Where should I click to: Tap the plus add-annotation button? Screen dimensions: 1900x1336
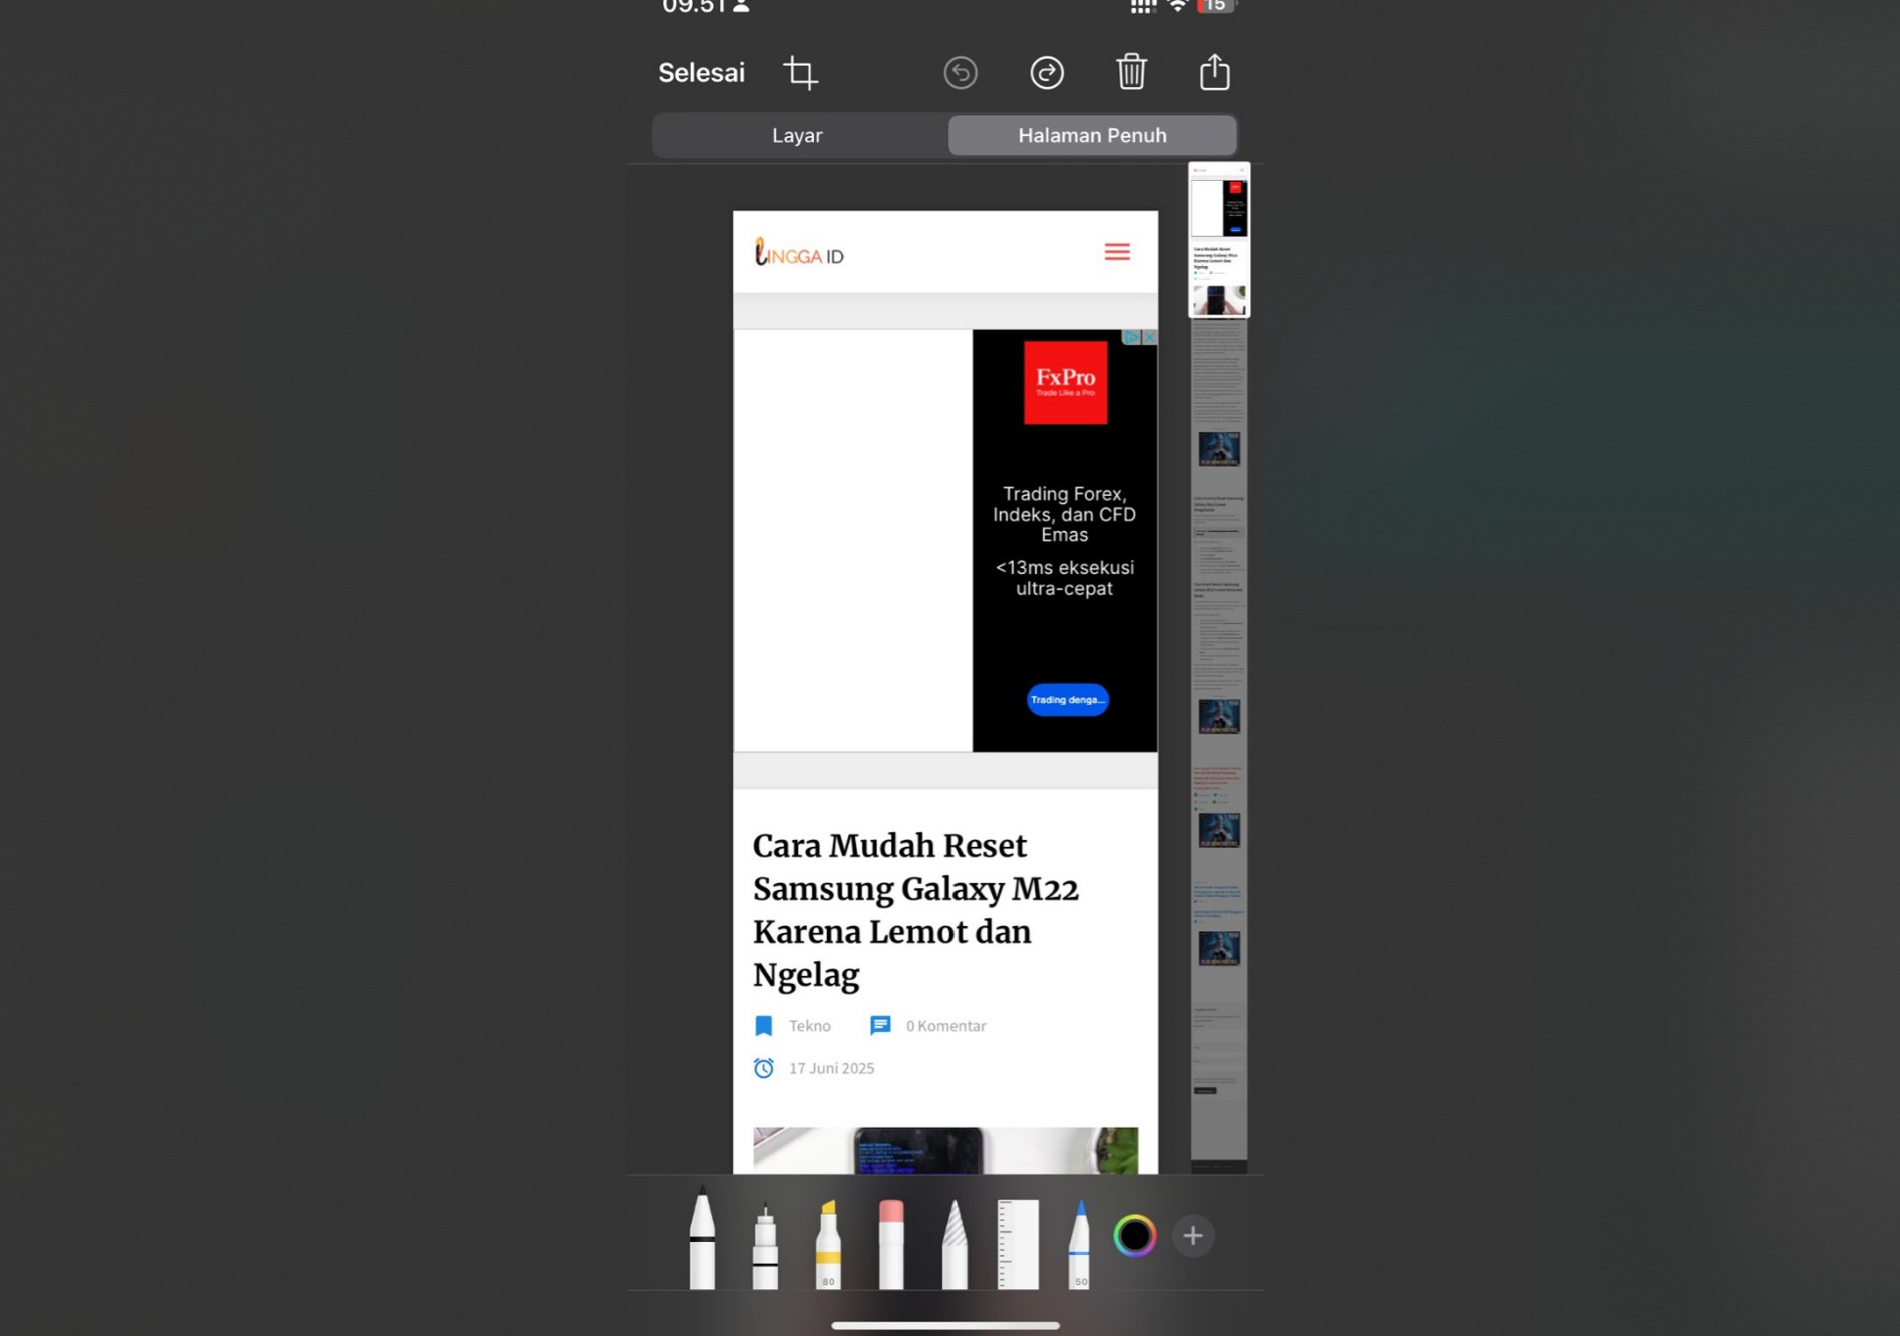pyautogui.click(x=1193, y=1236)
